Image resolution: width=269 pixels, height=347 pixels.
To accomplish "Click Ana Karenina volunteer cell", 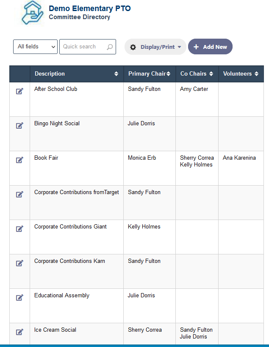I will coord(239,158).
